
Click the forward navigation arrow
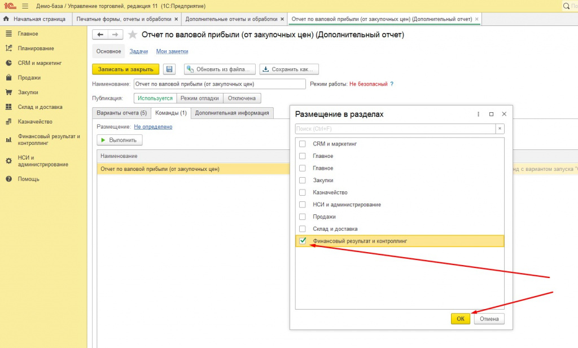tap(115, 34)
